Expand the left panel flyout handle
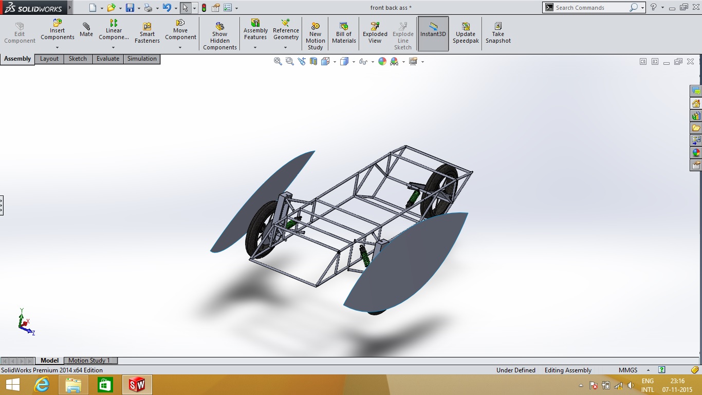 click(2, 205)
